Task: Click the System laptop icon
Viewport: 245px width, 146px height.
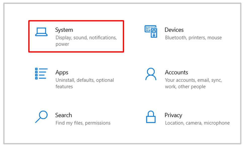Action: coord(41,32)
